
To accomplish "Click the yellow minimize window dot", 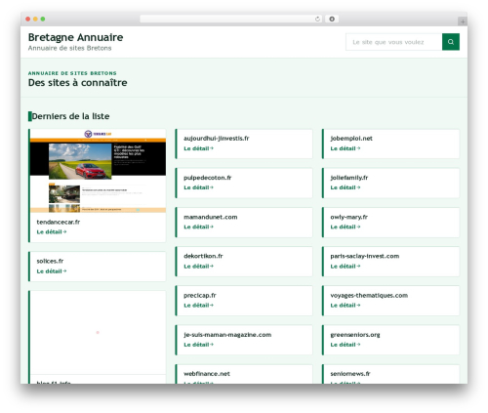I will coord(35,19).
